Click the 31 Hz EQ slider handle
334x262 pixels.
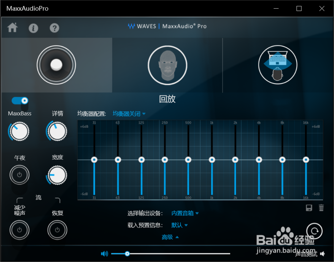click(94, 160)
